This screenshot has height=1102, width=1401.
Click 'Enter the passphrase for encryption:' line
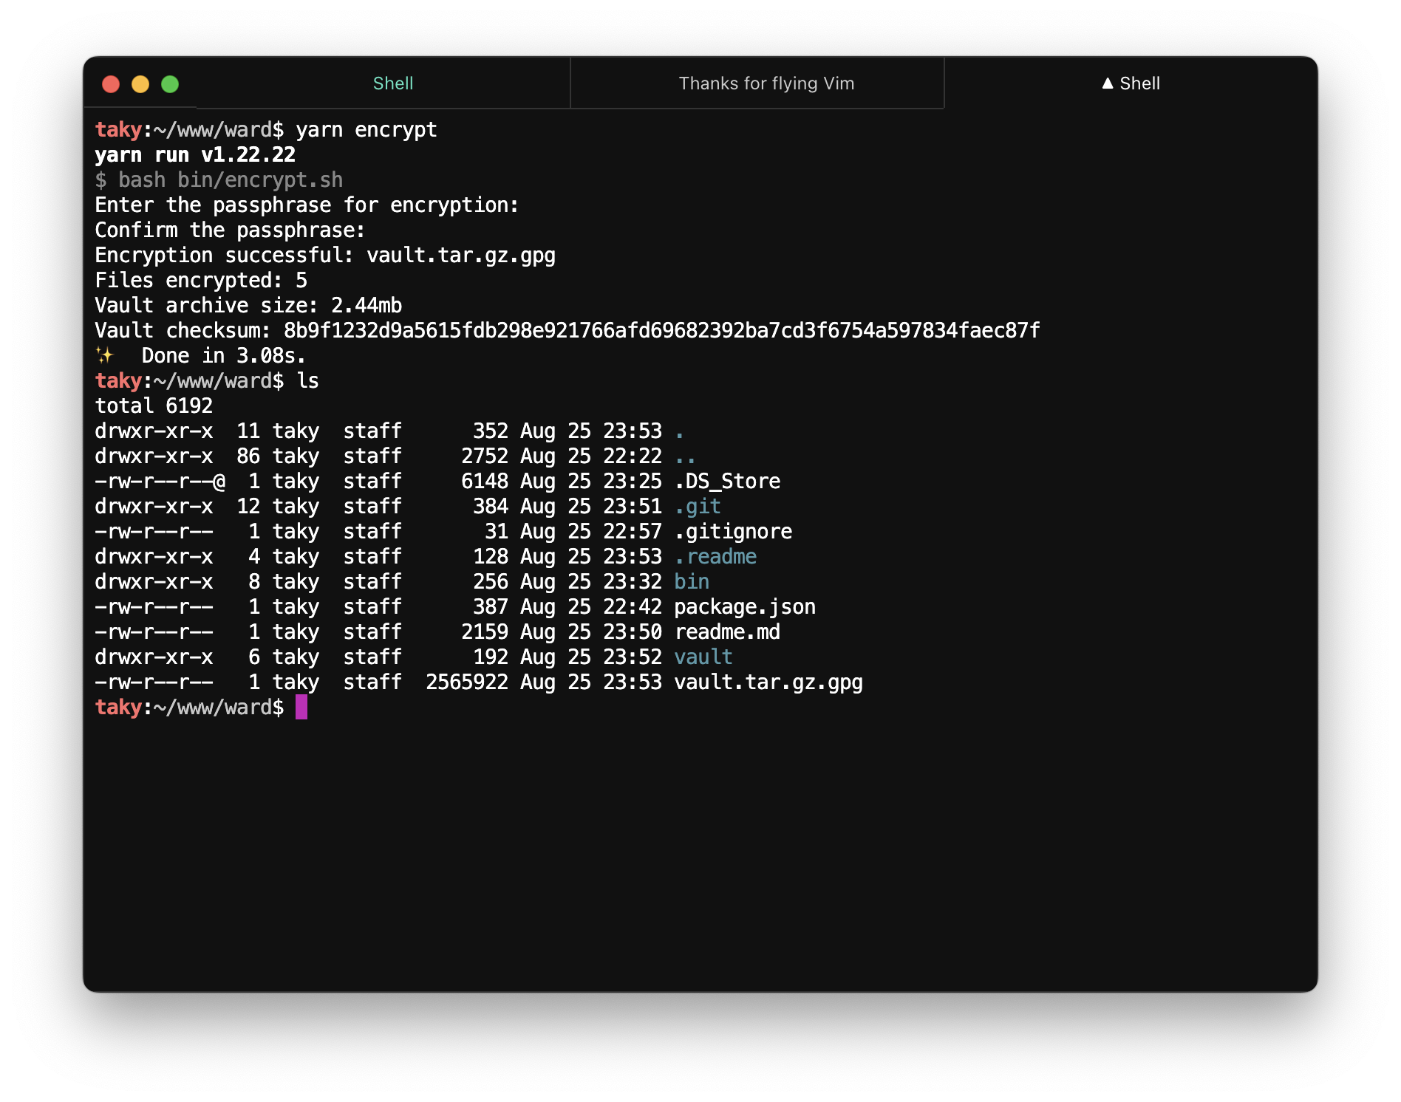point(307,205)
